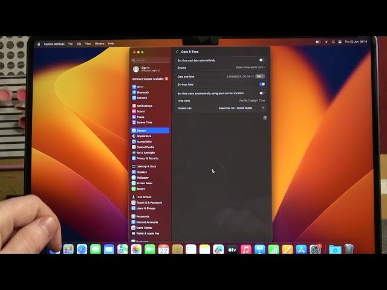Go back using the chevron beside Date & Time
This screenshot has width=387, height=290.
tap(177, 52)
